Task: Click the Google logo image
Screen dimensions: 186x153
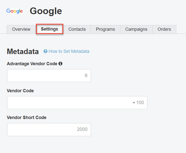Action: pyautogui.click(x=15, y=11)
